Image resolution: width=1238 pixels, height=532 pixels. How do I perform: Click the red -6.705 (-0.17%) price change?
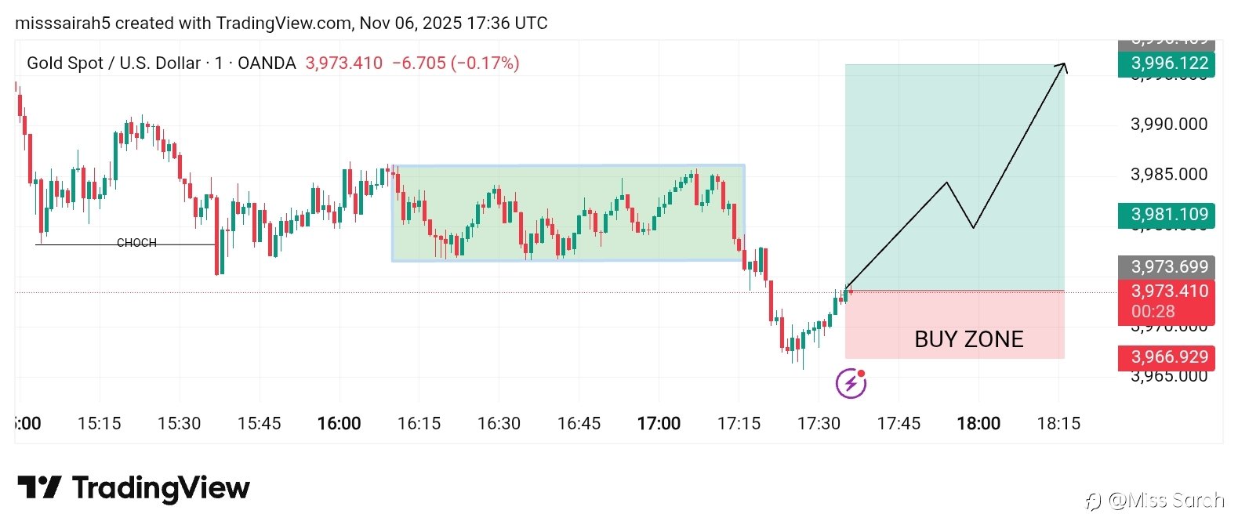click(x=456, y=63)
